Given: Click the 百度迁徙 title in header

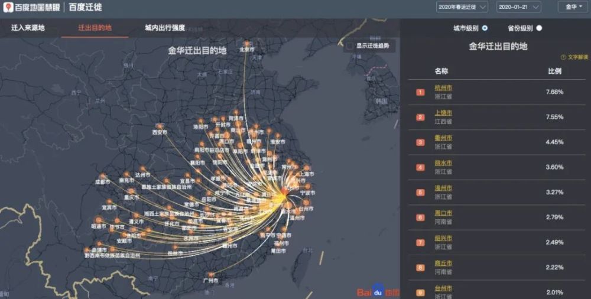Looking at the screenshot, I should click(x=85, y=7).
